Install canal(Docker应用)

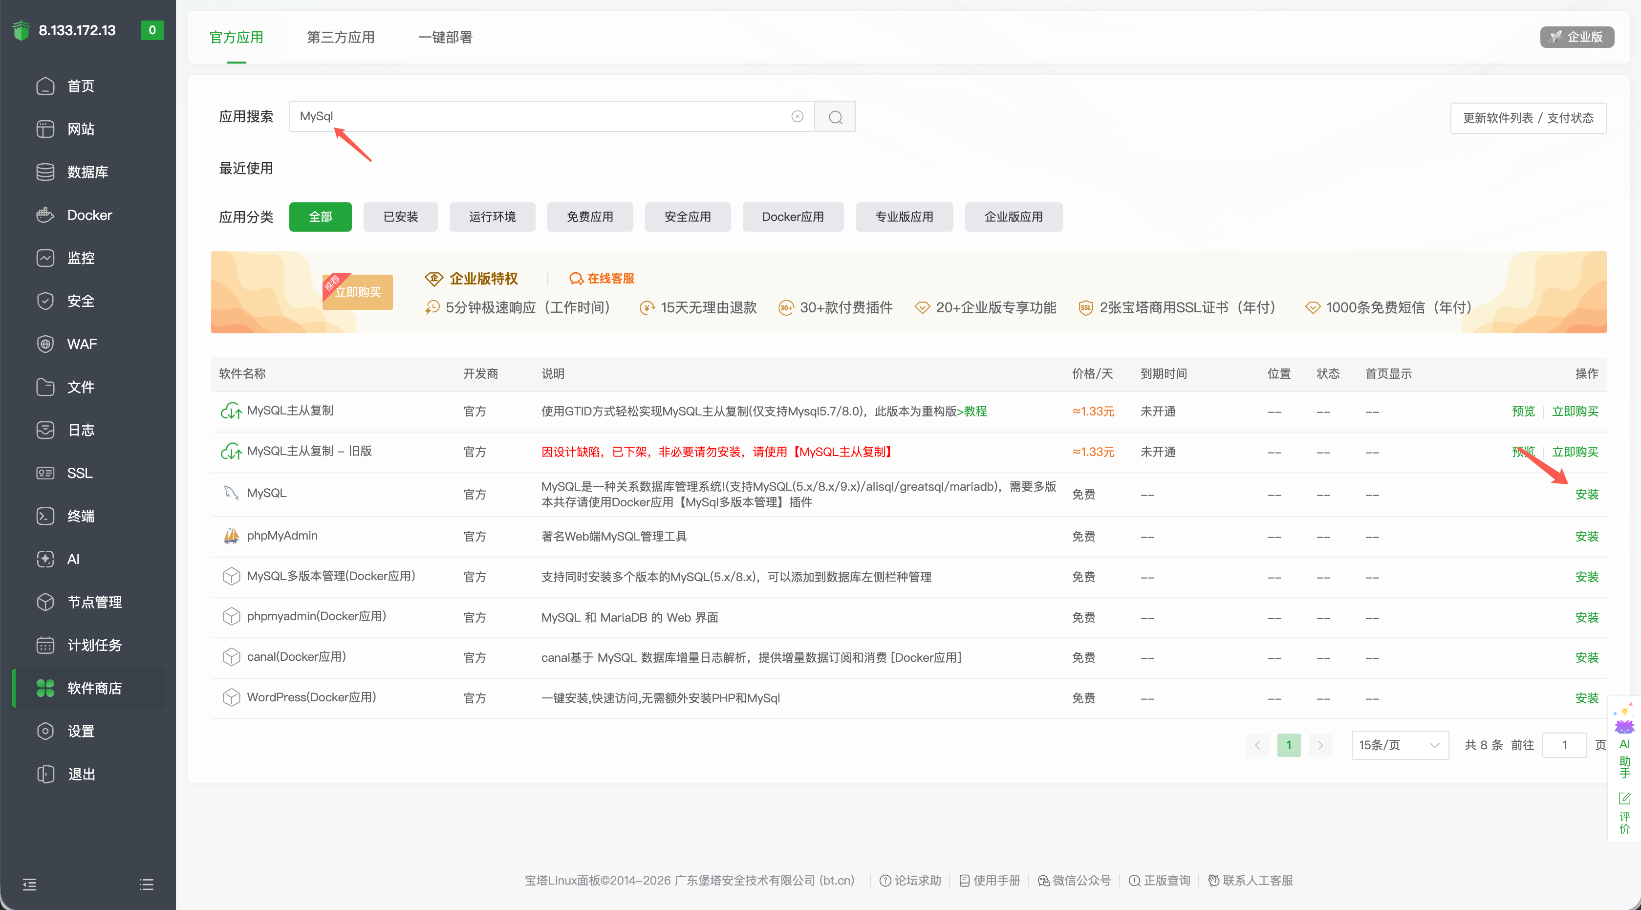pos(1587,658)
